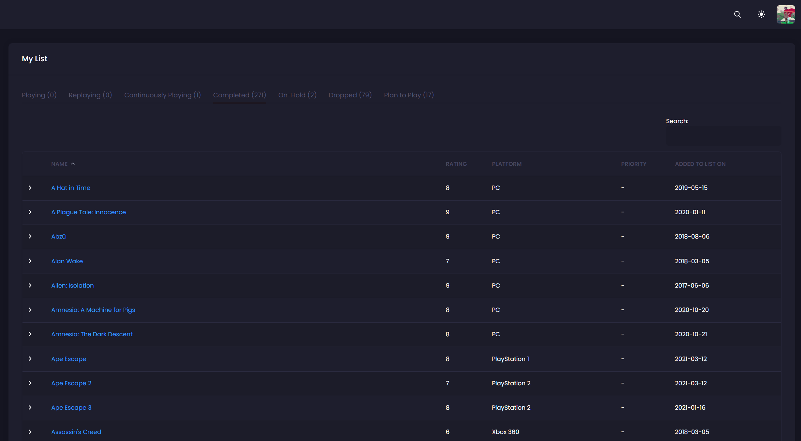Expand the Alien: Isolation row

point(30,285)
